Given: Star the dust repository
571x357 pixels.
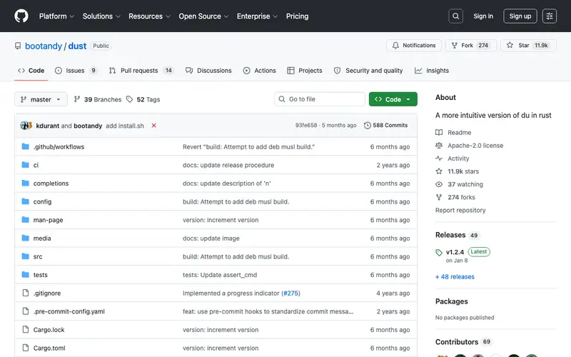Looking at the screenshot, I should pos(528,46).
